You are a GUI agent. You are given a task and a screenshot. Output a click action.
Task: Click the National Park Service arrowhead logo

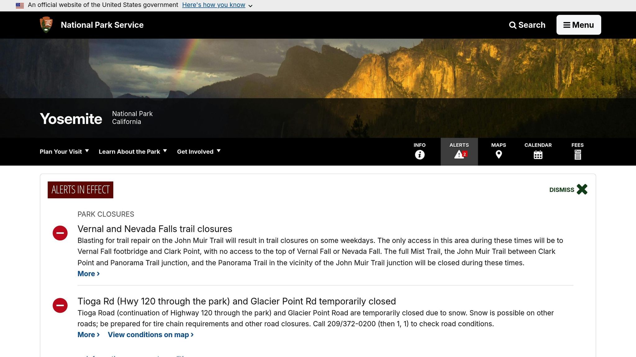pos(46,25)
